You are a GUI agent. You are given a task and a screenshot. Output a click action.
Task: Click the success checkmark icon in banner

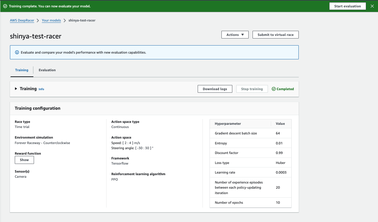click(5, 6)
